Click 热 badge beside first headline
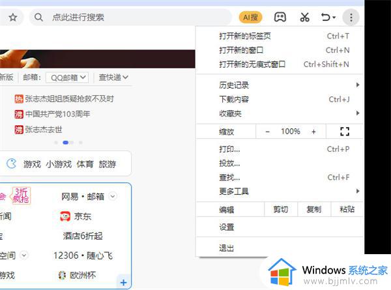Screen dimensions: 391x290 (x=19, y=99)
